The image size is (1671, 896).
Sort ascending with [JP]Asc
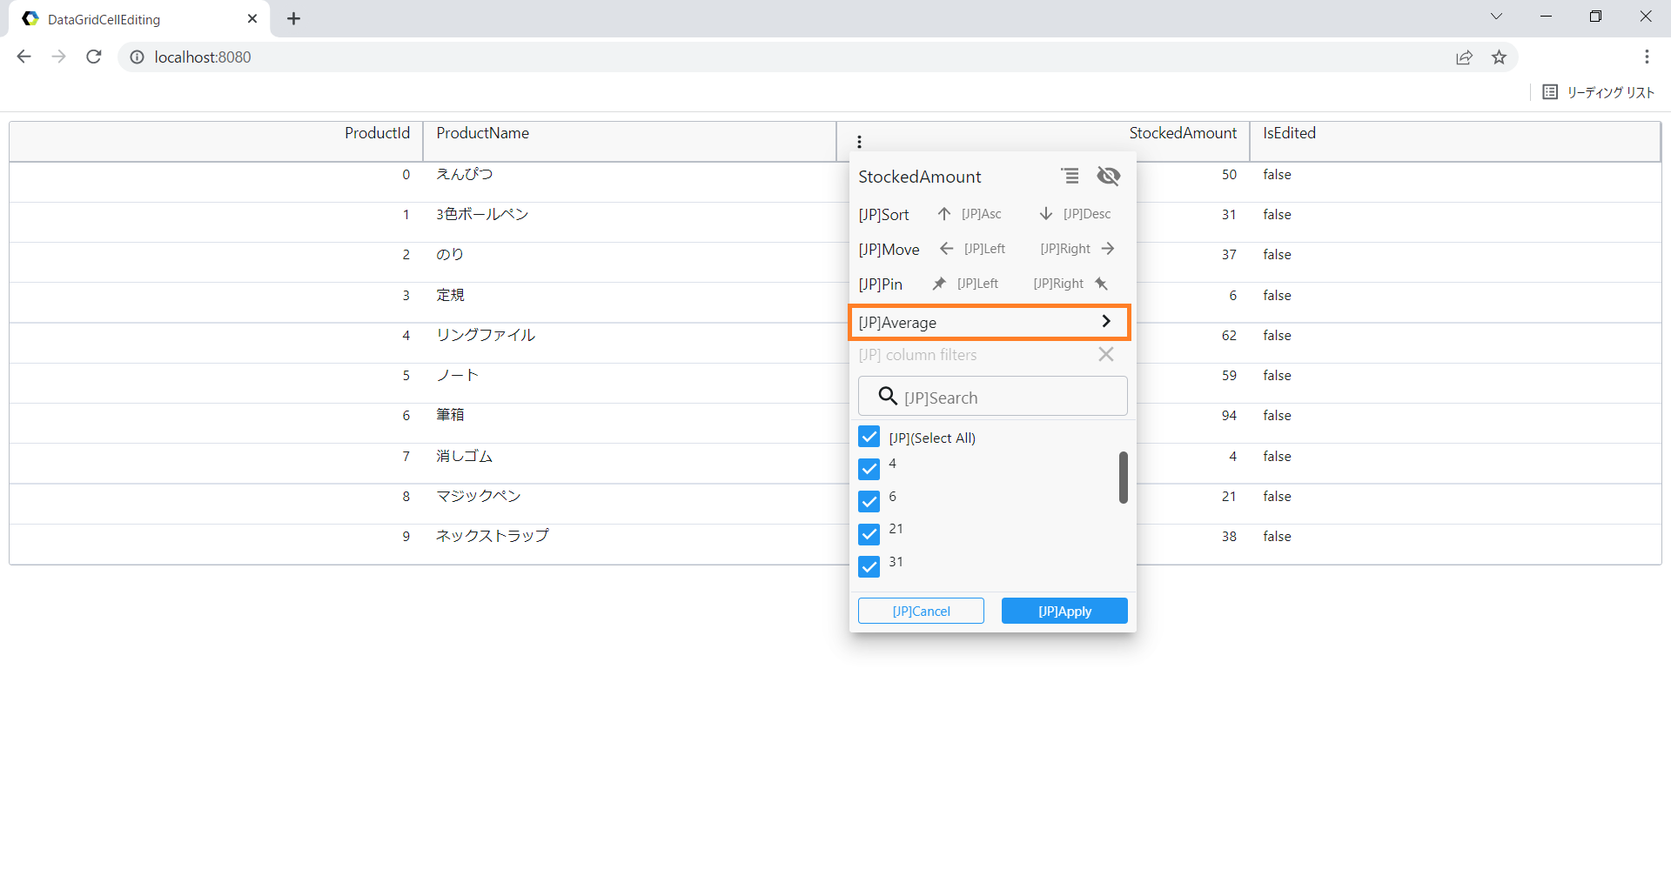(x=969, y=214)
